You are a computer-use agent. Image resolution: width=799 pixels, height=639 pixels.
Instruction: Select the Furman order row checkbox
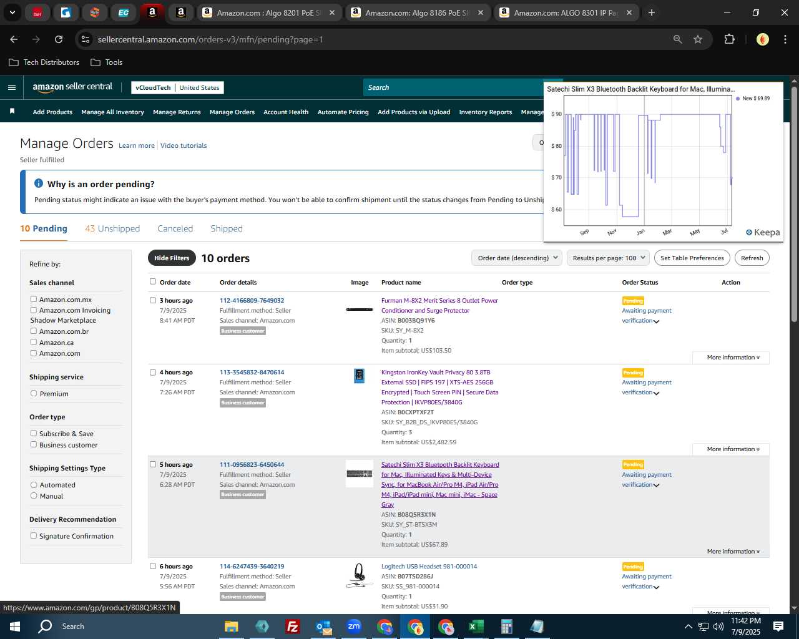(153, 300)
